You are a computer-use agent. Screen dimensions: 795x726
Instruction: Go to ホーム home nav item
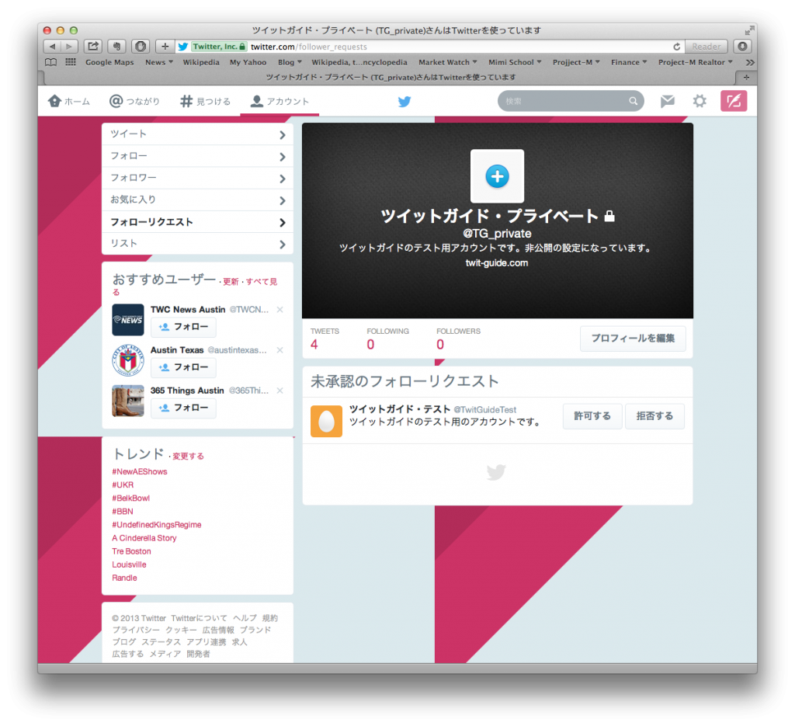(69, 102)
